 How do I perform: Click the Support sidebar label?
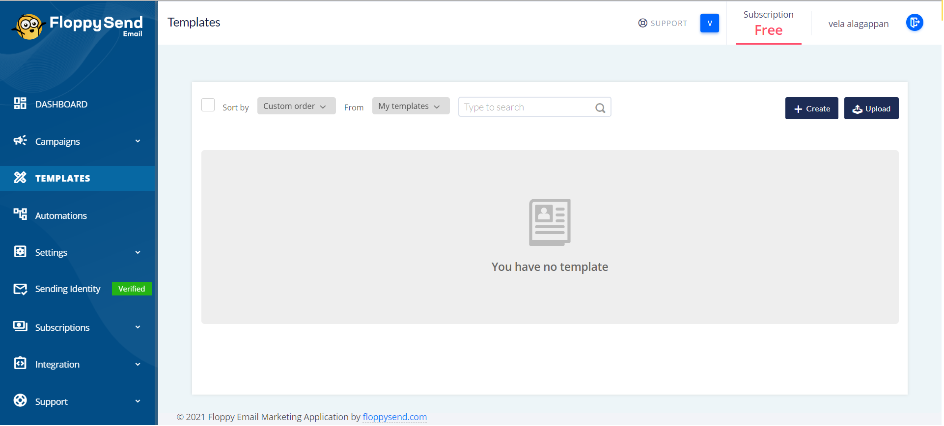pyautogui.click(x=52, y=402)
